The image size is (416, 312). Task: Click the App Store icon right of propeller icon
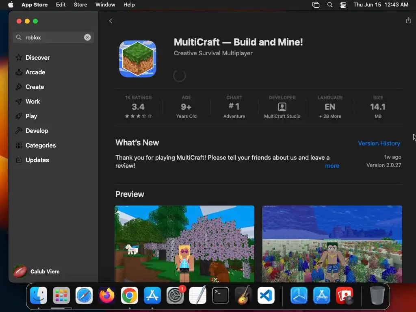click(322, 295)
